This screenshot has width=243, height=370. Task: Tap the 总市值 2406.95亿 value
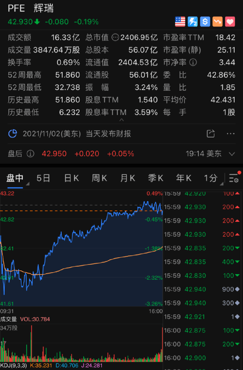tap(139, 37)
